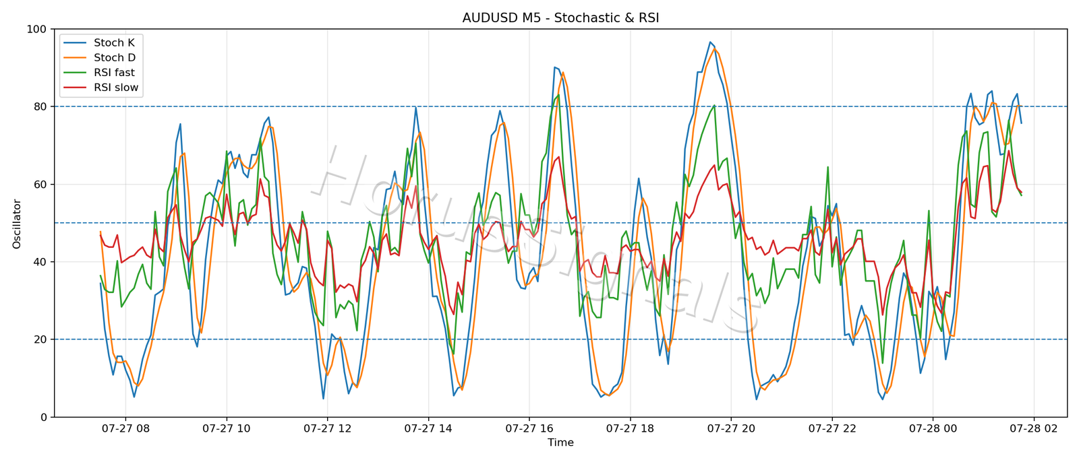Viewport: 1079px width, 462px height.
Task: Click the y-axis tick label 0
Action: pos(43,418)
